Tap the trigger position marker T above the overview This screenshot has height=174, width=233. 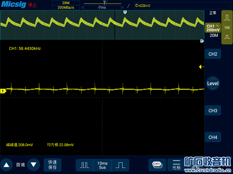coord(125,12)
